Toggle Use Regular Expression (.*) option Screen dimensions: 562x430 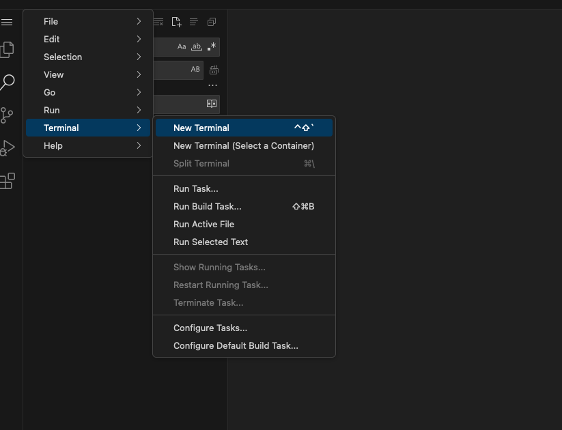(x=212, y=46)
